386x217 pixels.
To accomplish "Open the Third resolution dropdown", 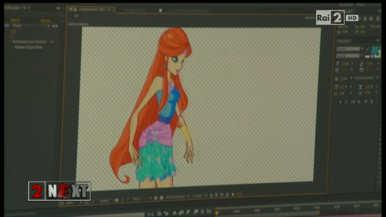I will (142, 199).
